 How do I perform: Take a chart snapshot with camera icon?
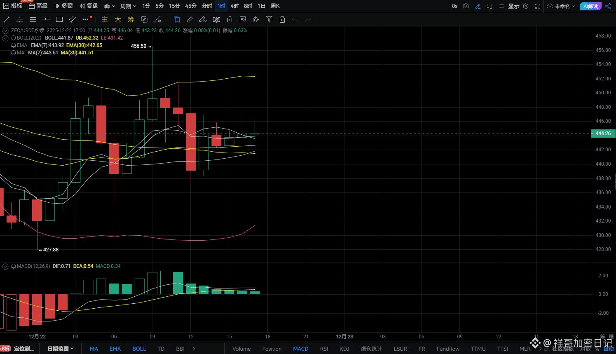[466, 6]
